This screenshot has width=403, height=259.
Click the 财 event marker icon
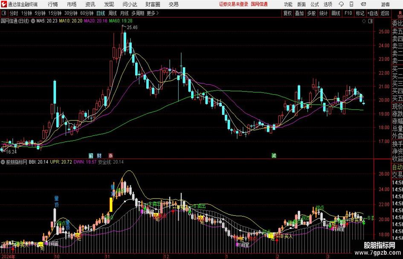pos(99,155)
